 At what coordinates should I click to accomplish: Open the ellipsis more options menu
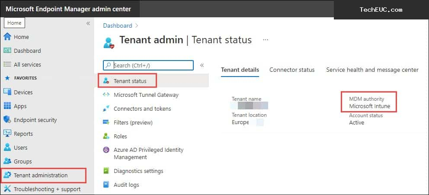coord(266,40)
